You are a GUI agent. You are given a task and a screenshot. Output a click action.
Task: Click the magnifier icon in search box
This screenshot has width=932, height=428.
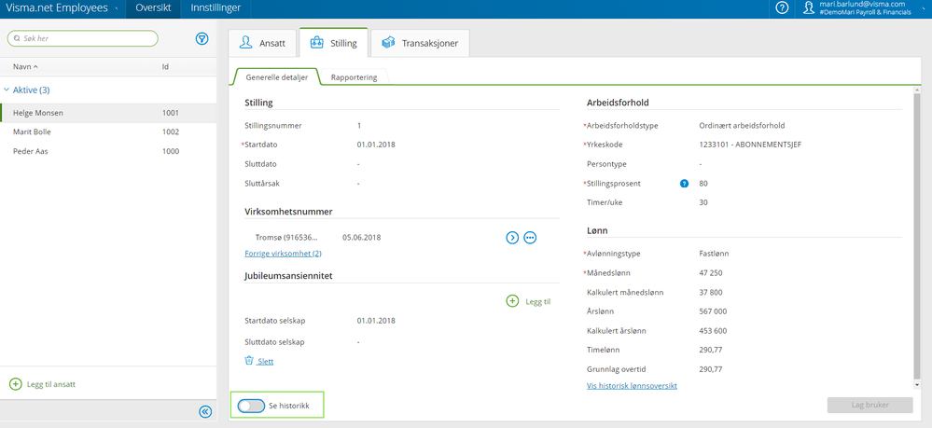pyautogui.click(x=16, y=38)
